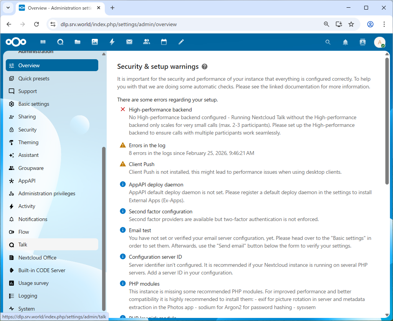Click the 'Second factor configuration' notice title
The width and height of the screenshot is (393, 321).
click(161, 211)
